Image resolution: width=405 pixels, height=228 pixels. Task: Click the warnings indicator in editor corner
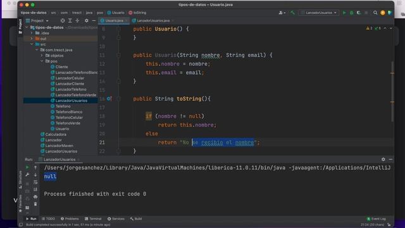(x=369, y=28)
